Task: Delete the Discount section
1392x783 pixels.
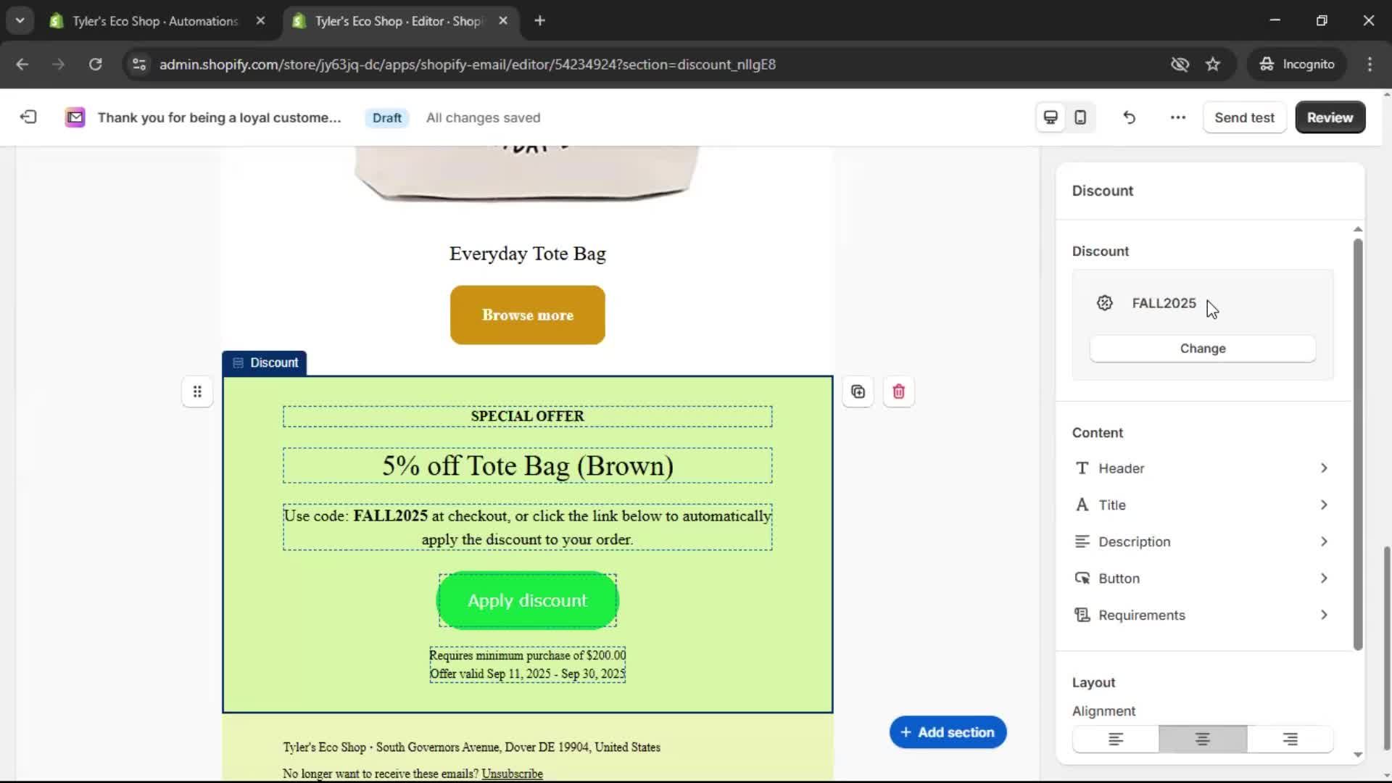Action: click(898, 391)
